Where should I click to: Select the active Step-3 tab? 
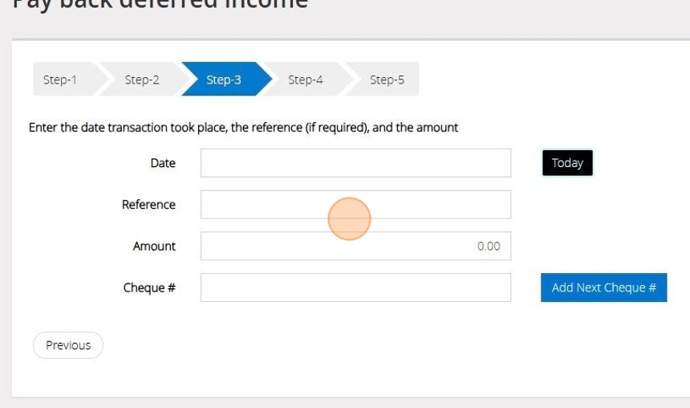224,80
